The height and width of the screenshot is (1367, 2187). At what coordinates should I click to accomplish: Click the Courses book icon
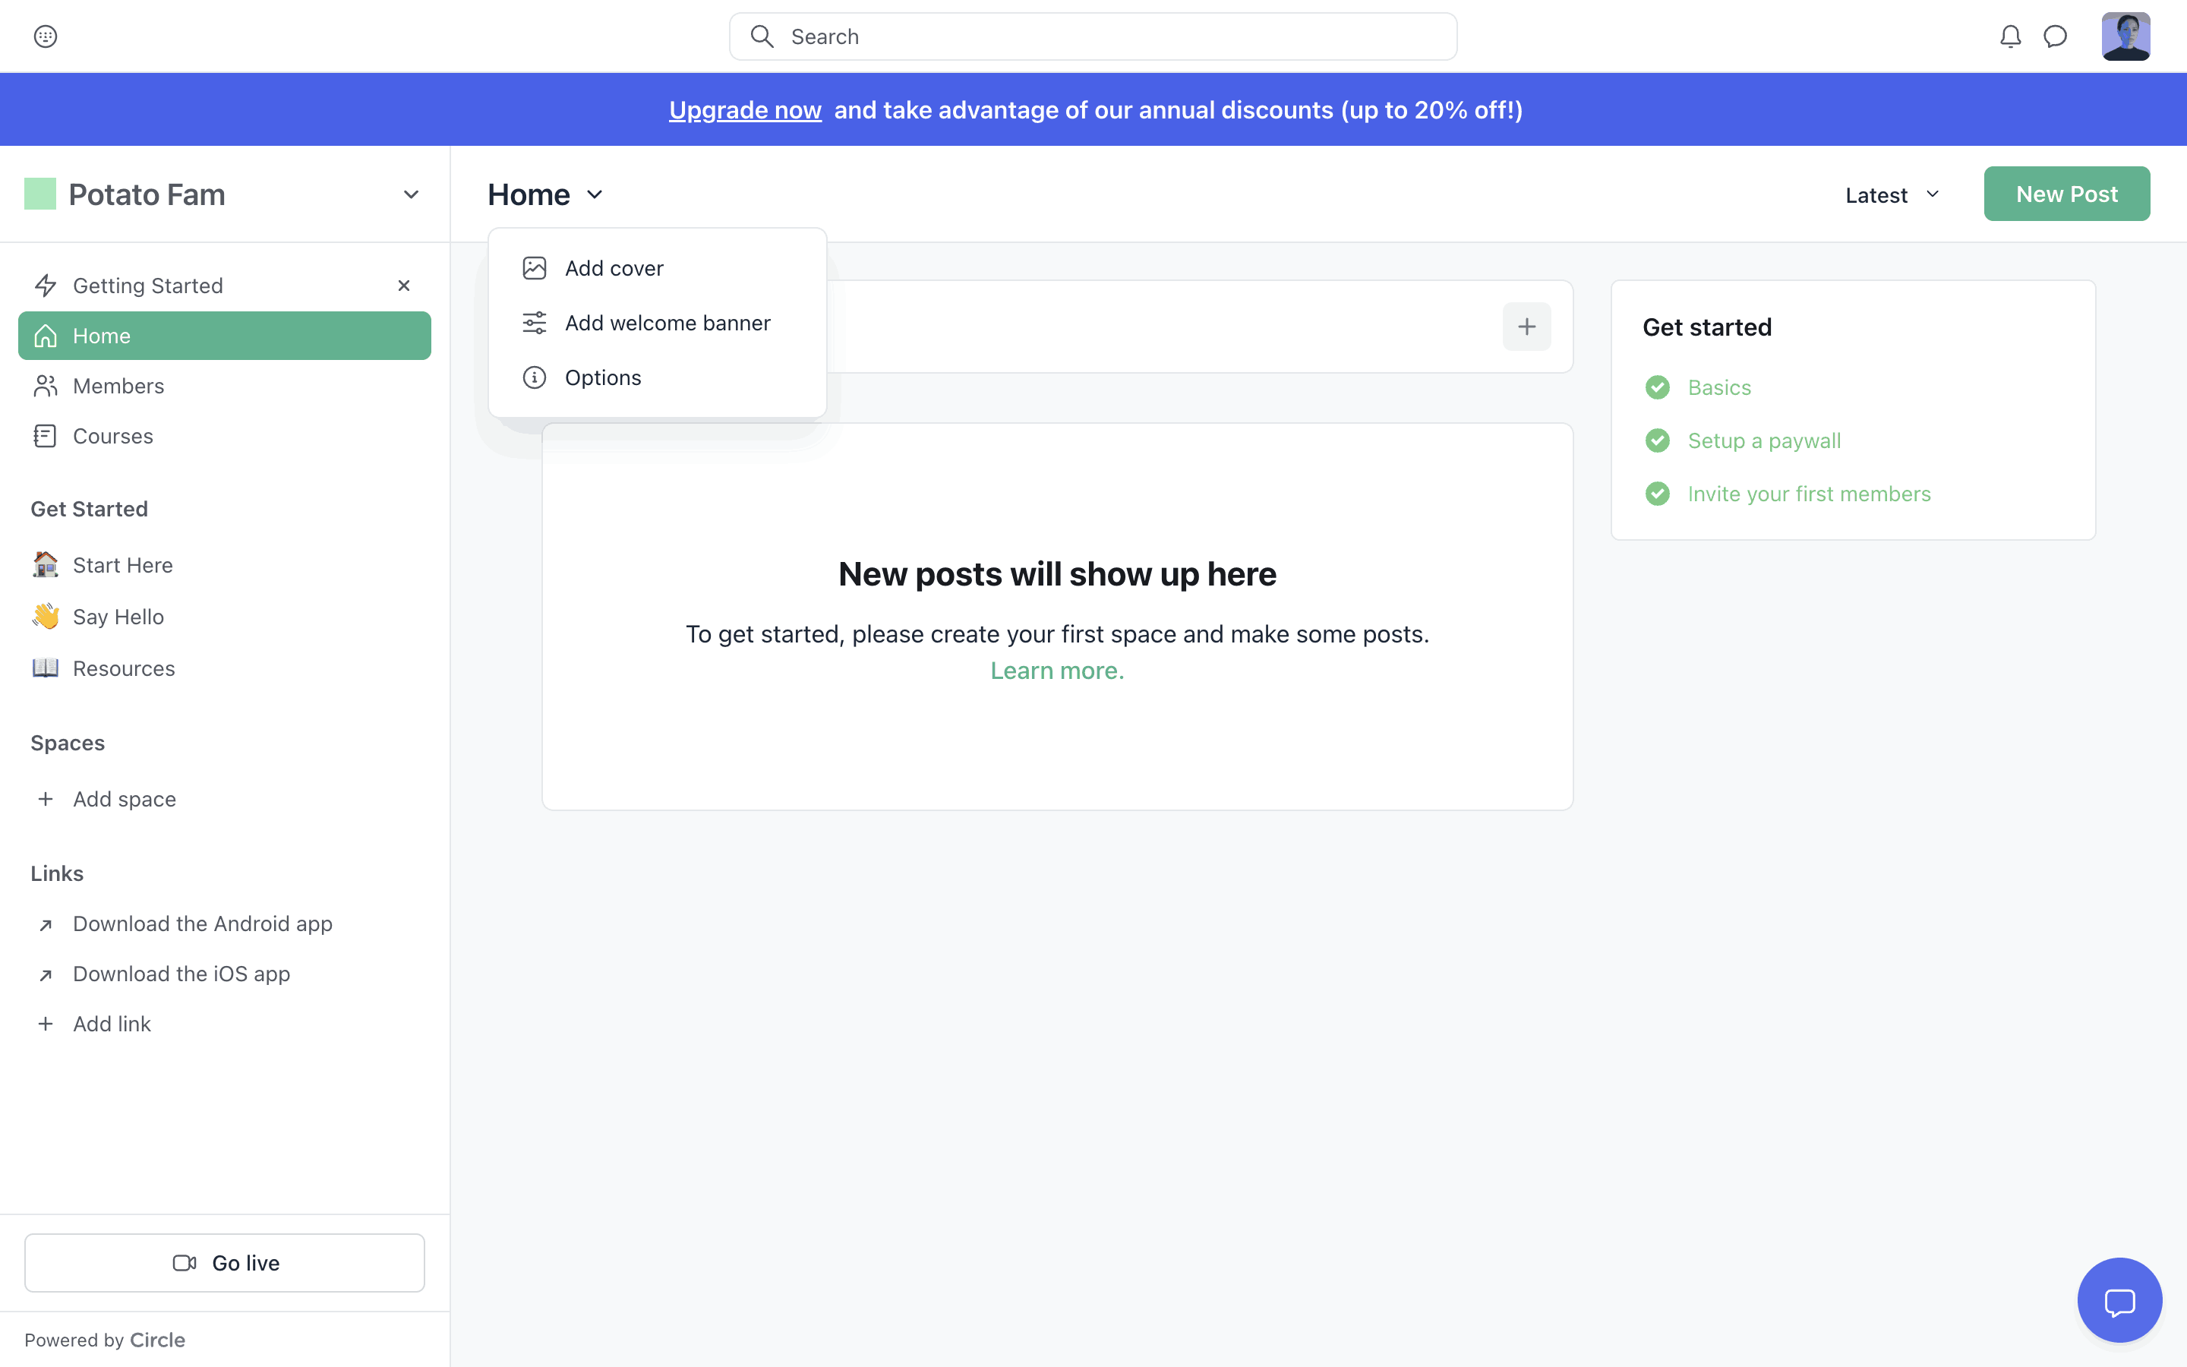coord(46,436)
